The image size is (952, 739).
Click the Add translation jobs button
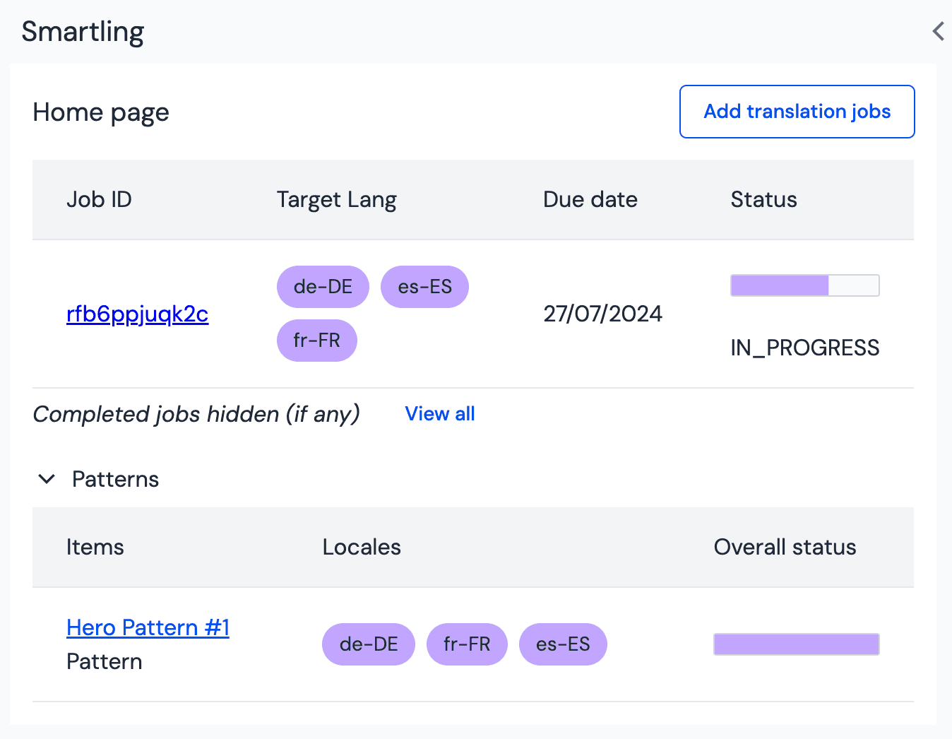point(797,112)
